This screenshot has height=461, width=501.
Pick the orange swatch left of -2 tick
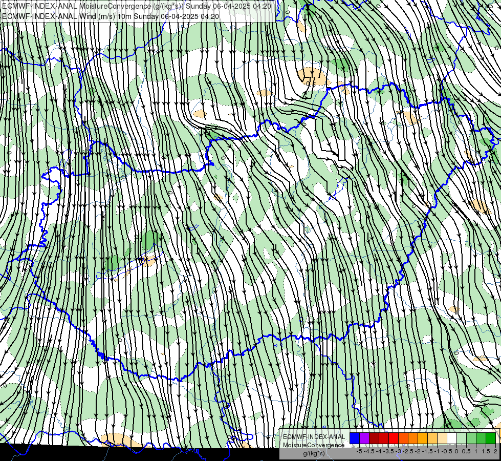tap(413, 438)
